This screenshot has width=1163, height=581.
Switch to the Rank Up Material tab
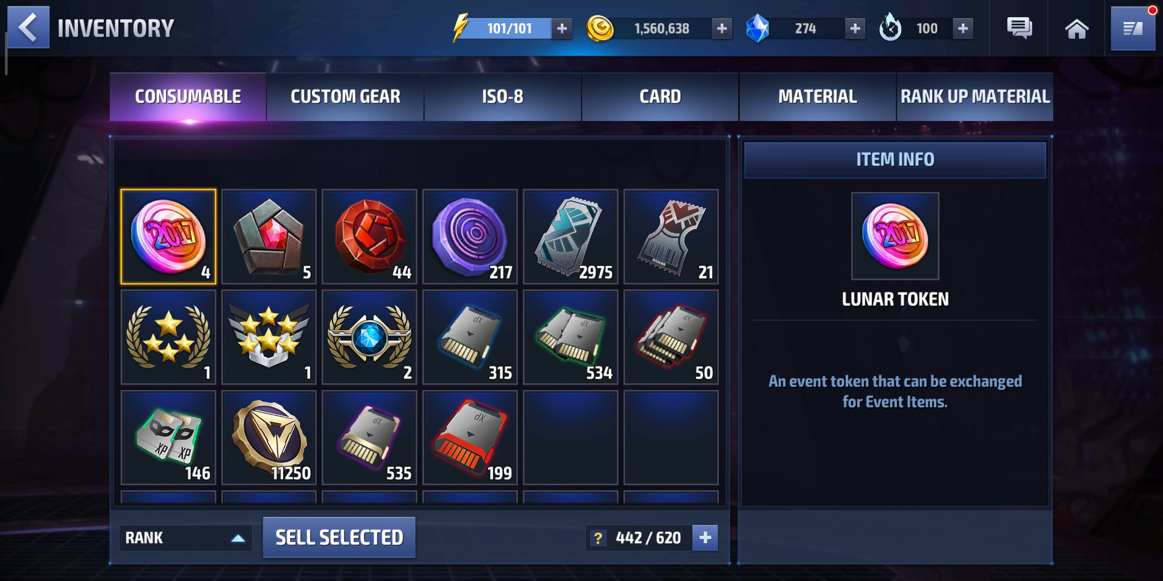[x=975, y=97]
